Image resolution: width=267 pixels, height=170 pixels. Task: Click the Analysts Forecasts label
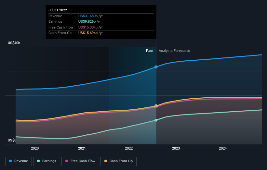pos(174,51)
